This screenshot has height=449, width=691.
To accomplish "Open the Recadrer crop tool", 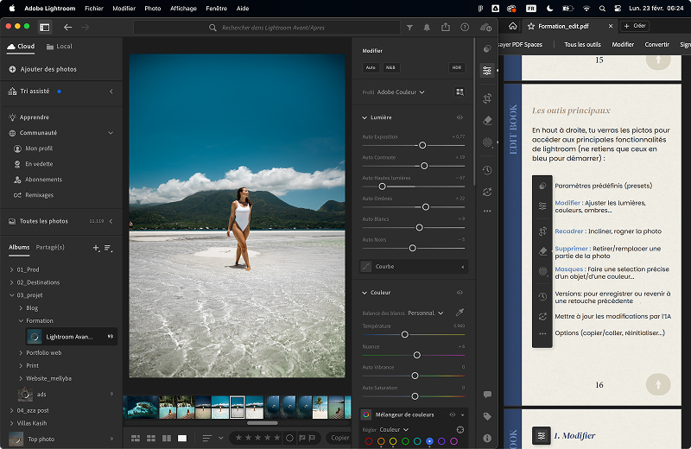I will [x=487, y=99].
